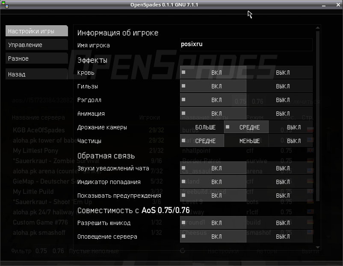Viewport: 343px width, 266px height.
Task: Switch to the Управление tab
Action: pyautogui.click(x=36, y=45)
